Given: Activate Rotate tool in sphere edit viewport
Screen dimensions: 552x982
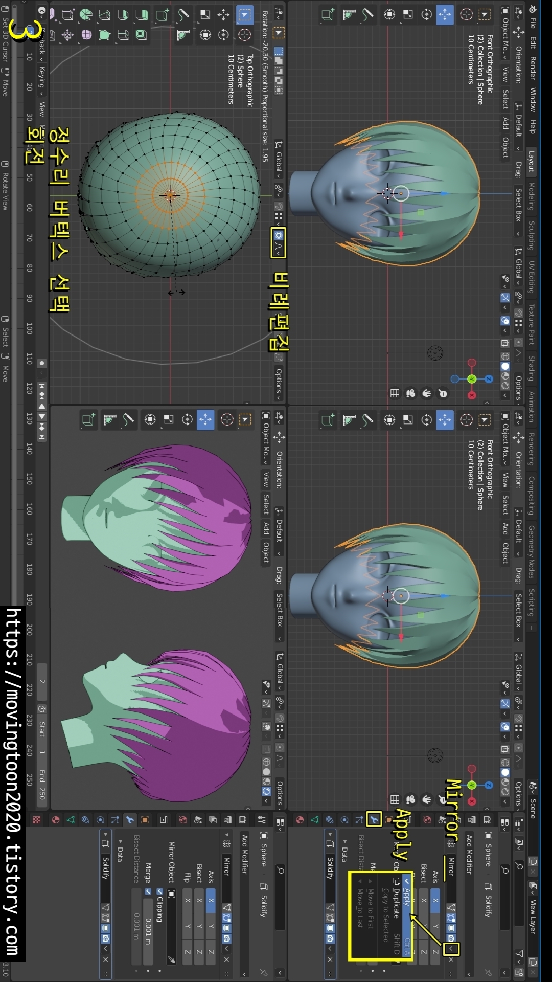Looking at the screenshot, I should click(x=223, y=34).
